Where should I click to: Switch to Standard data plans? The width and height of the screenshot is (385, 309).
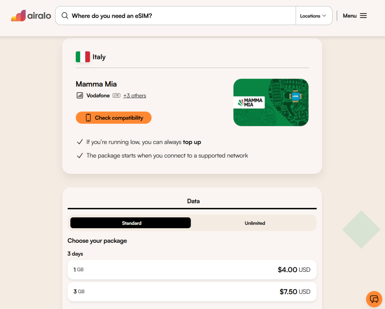pyautogui.click(x=130, y=223)
